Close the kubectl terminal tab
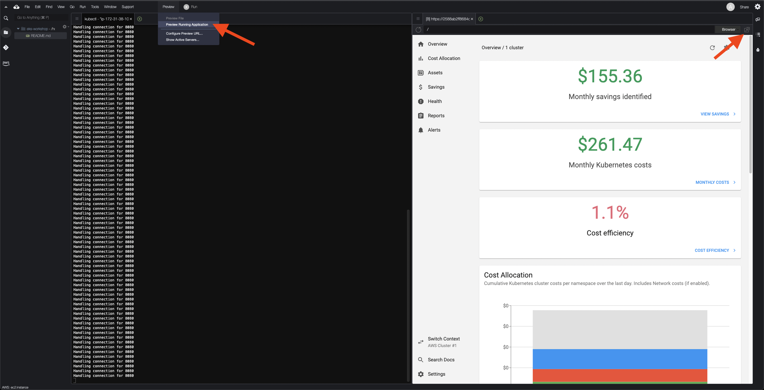 (x=131, y=19)
